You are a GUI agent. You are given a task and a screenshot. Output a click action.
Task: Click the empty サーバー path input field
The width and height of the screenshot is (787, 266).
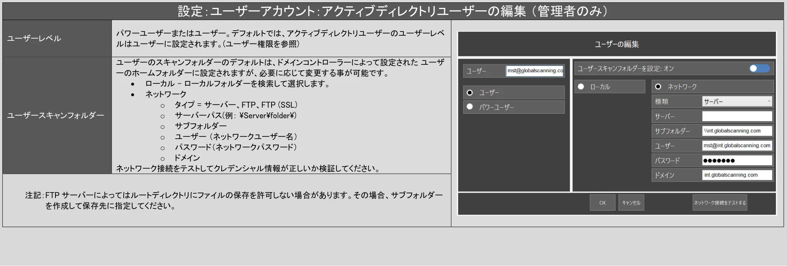click(x=737, y=116)
